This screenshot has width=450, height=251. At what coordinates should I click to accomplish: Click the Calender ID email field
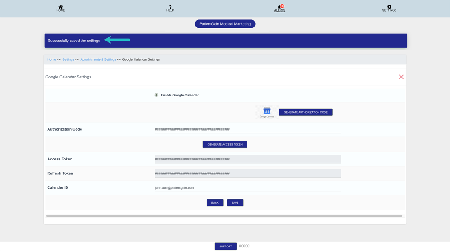[247, 188]
